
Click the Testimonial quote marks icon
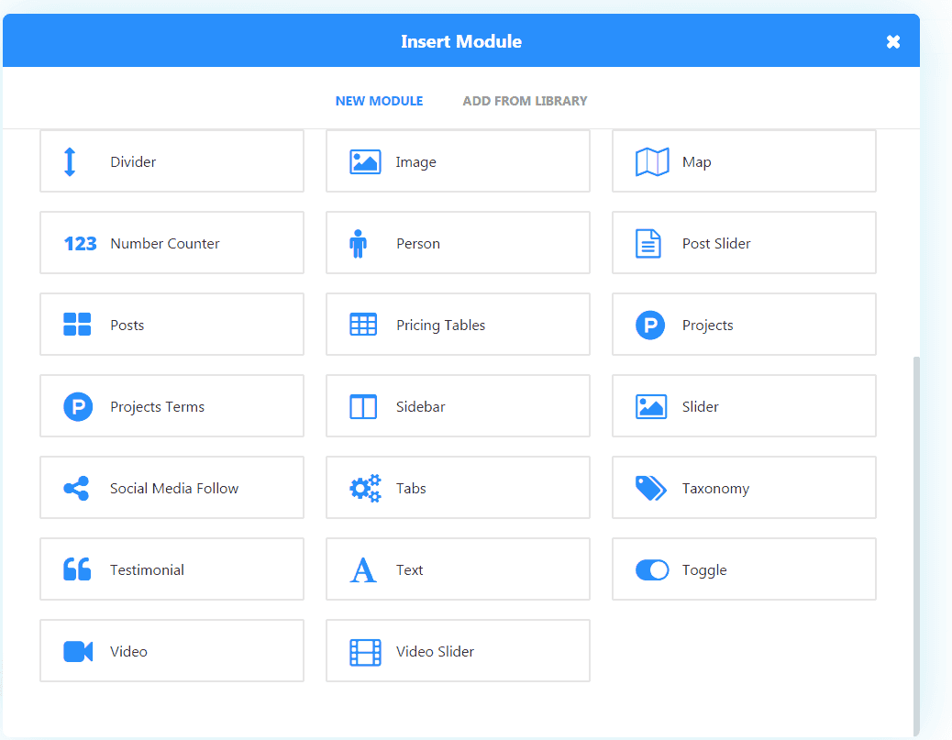pyautogui.click(x=77, y=570)
